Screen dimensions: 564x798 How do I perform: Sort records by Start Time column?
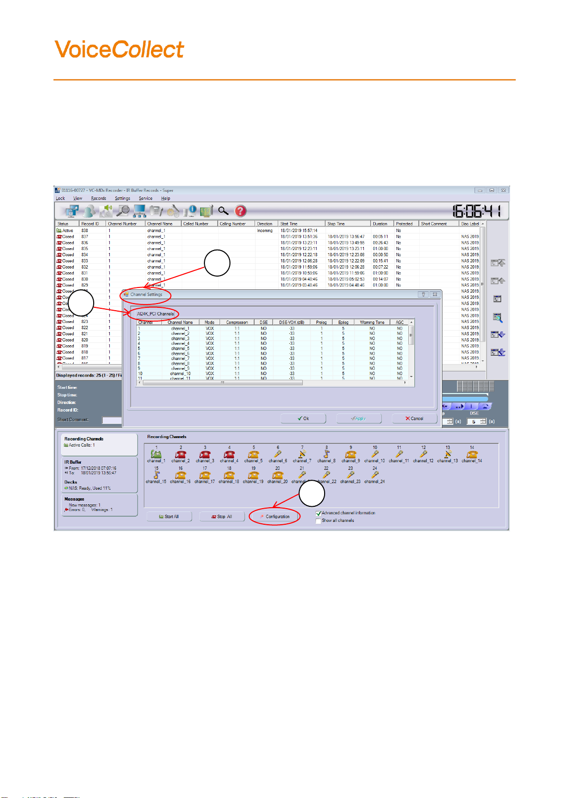point(301,224)
